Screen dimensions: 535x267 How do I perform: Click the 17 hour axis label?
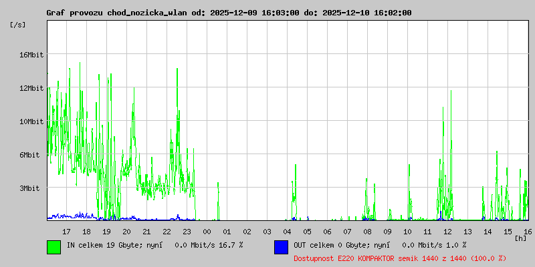(x=66, y=232)
